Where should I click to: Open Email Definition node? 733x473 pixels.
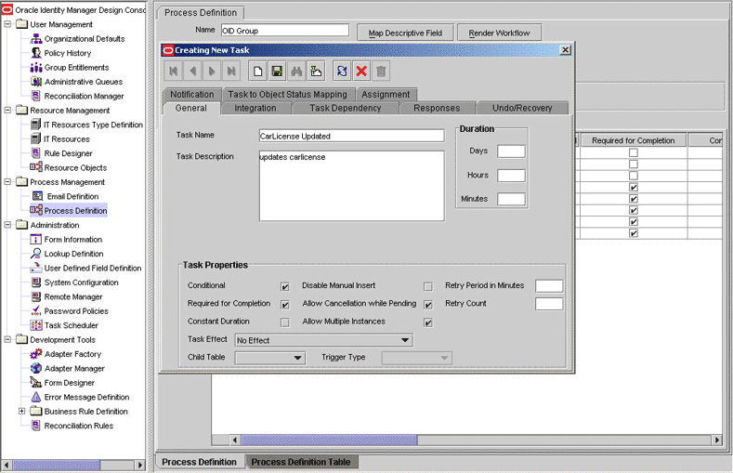72,196
